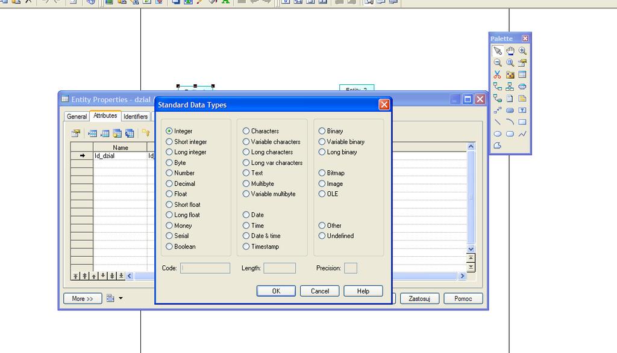Select the Rectangle tool in Palette

click(x=522, y=122)
